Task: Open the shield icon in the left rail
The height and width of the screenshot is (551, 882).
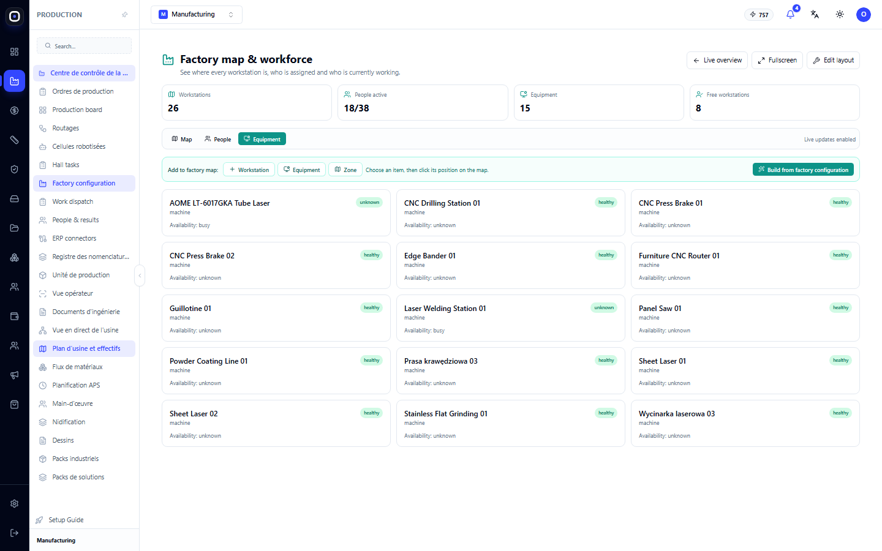Action: click(x=15, y=169)
